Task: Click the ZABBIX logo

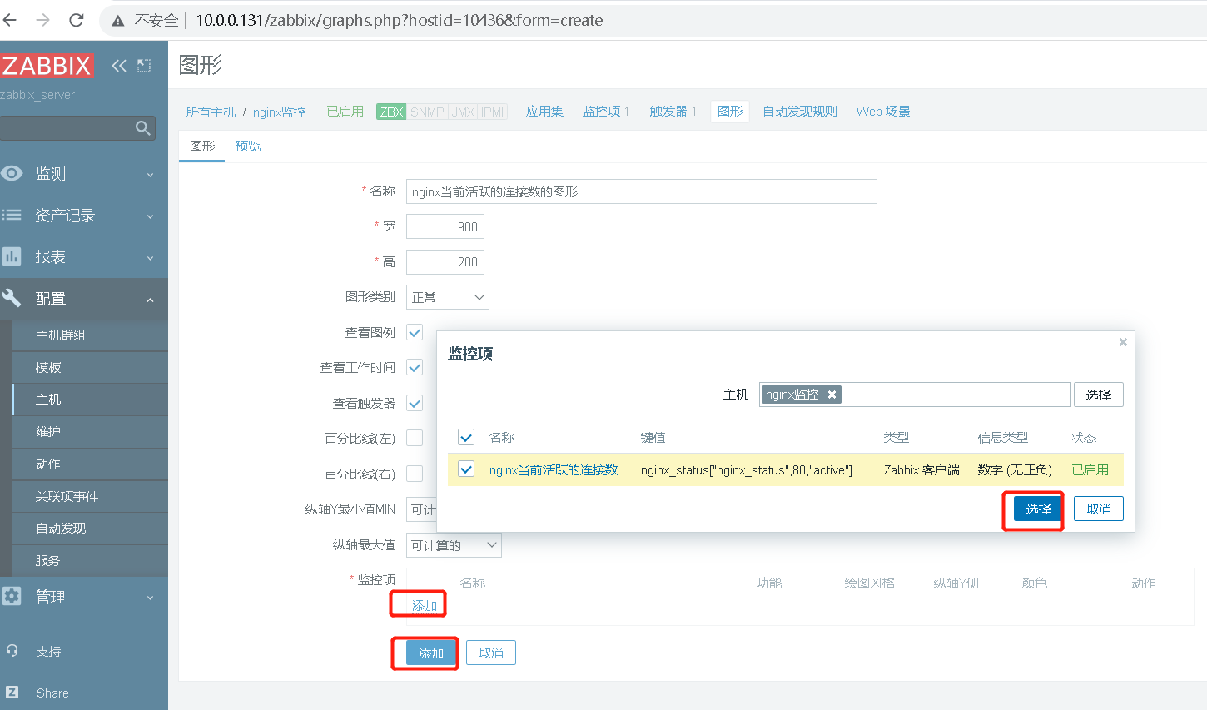Action: click(47, 66)
